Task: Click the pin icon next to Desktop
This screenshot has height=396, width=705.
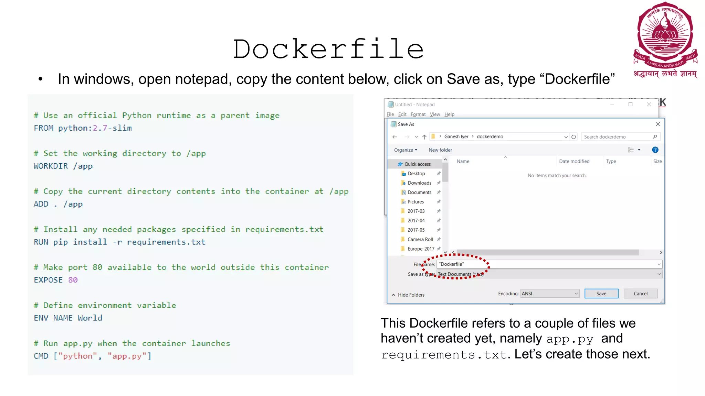Action: [439, 174]
